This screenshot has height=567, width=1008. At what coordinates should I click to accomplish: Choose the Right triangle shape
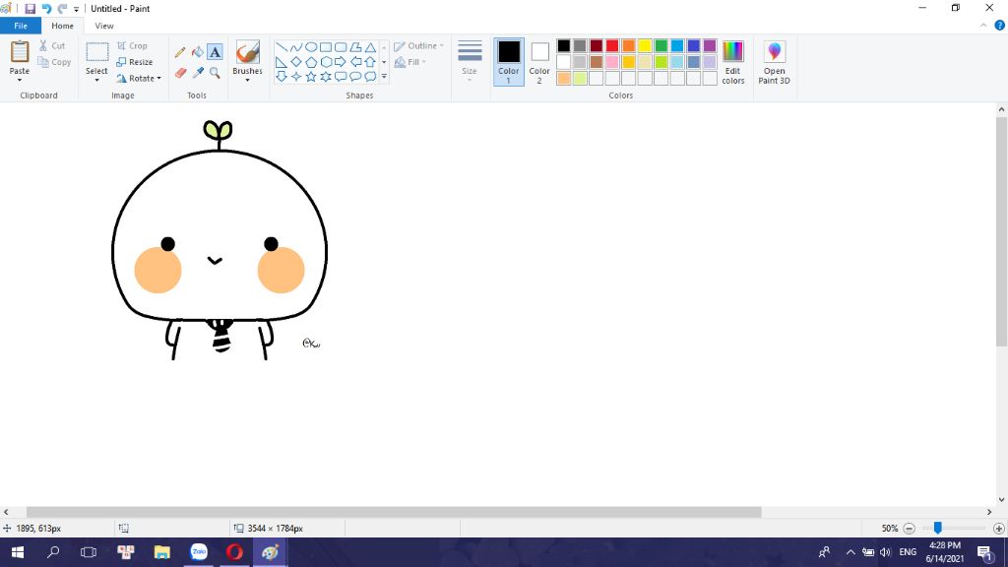pos(281,62)
